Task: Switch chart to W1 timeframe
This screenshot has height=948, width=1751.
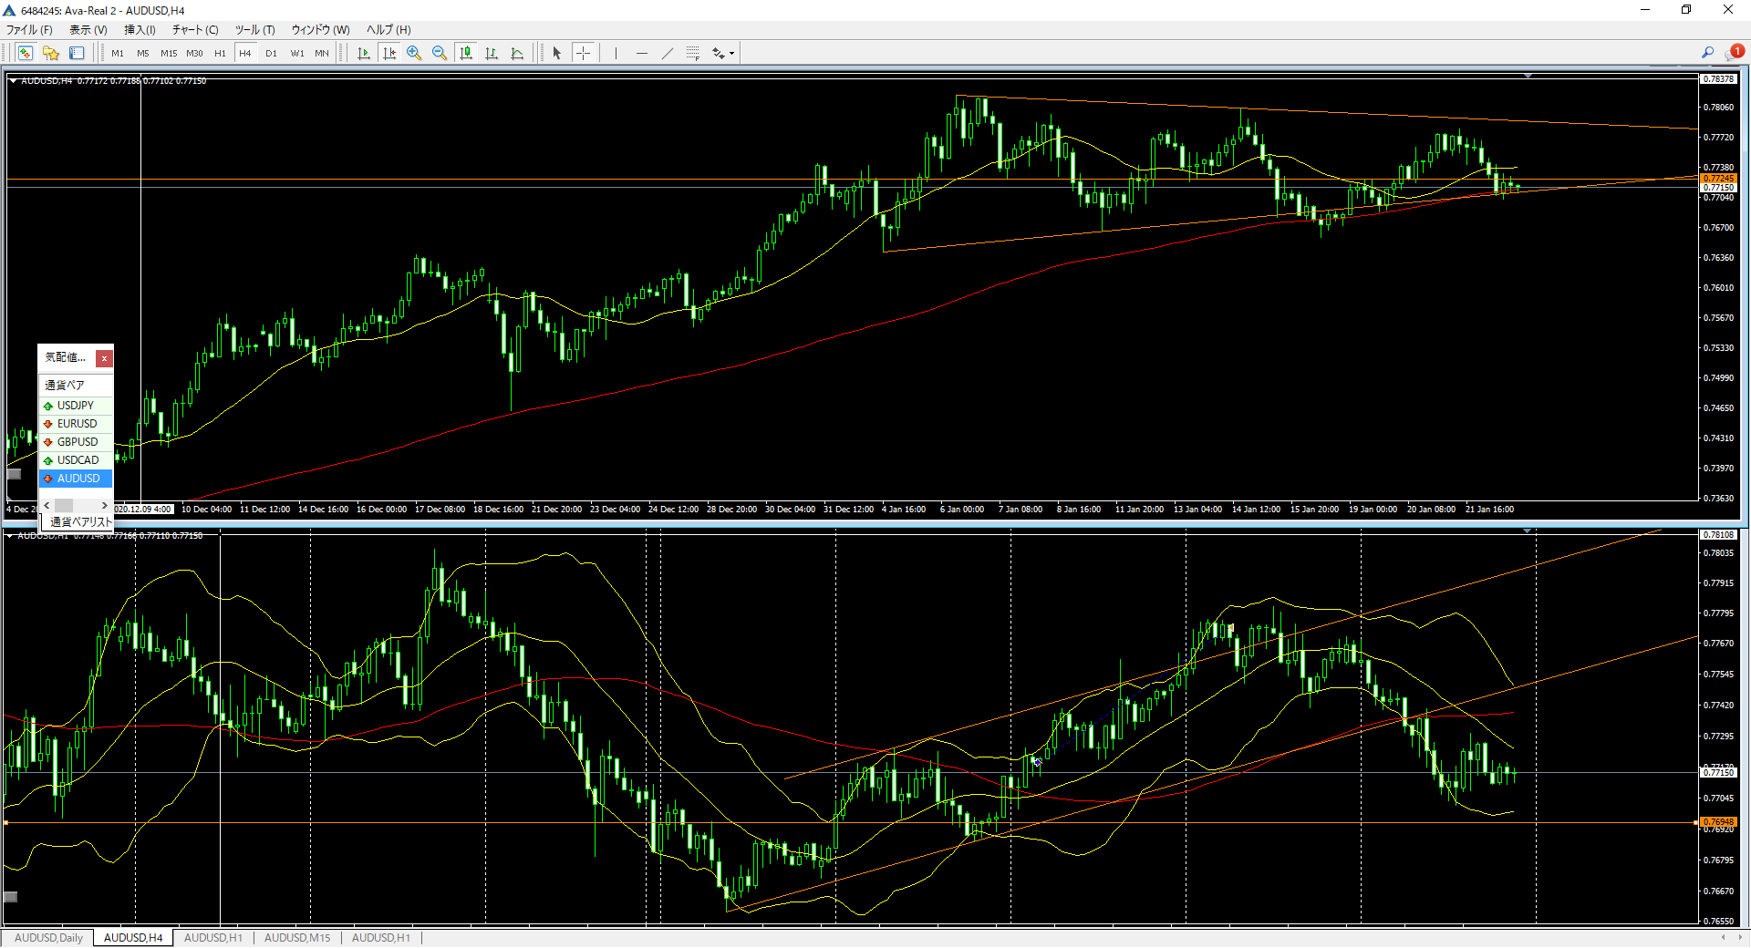Action: pos(297,53)
